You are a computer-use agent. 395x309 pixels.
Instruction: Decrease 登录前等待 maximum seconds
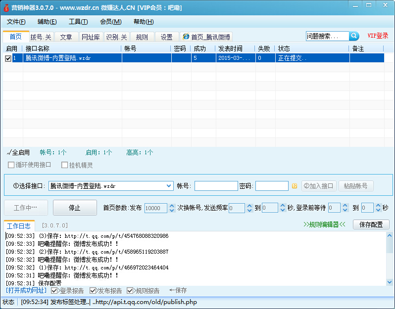[x=378, y=210]
